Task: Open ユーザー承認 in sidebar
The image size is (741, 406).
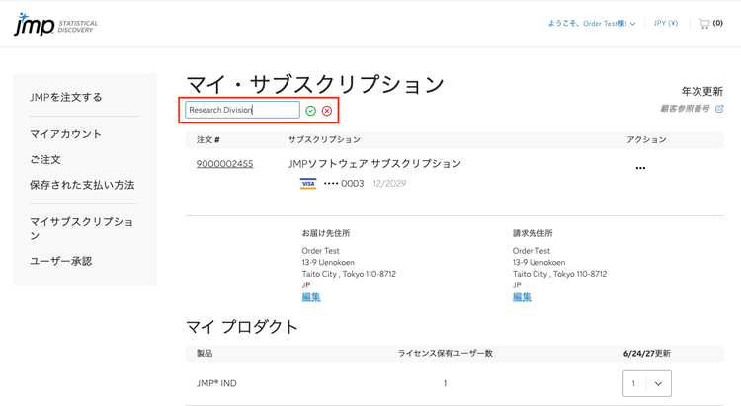Action: pyautogui.click(x=61, y=262)
